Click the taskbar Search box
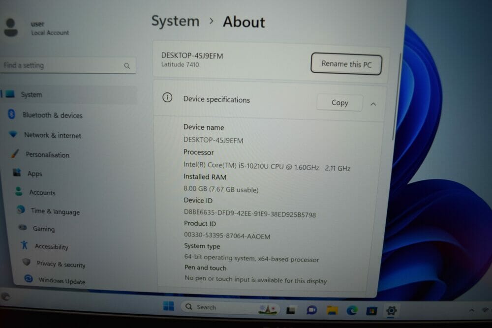492x328 pixels. (229, 307)
